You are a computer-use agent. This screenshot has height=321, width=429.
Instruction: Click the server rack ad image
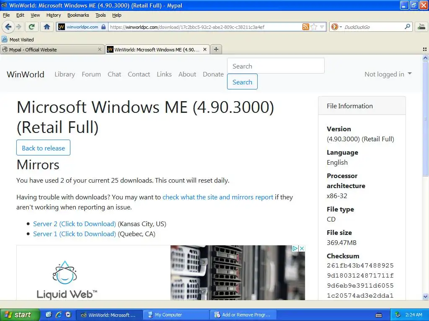(x=238, y=273)
